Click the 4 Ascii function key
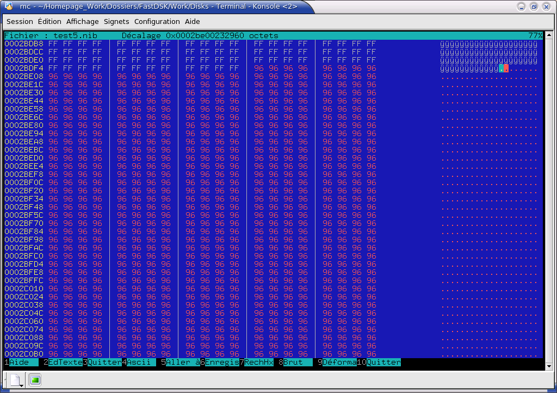 (x=139, y=362)
